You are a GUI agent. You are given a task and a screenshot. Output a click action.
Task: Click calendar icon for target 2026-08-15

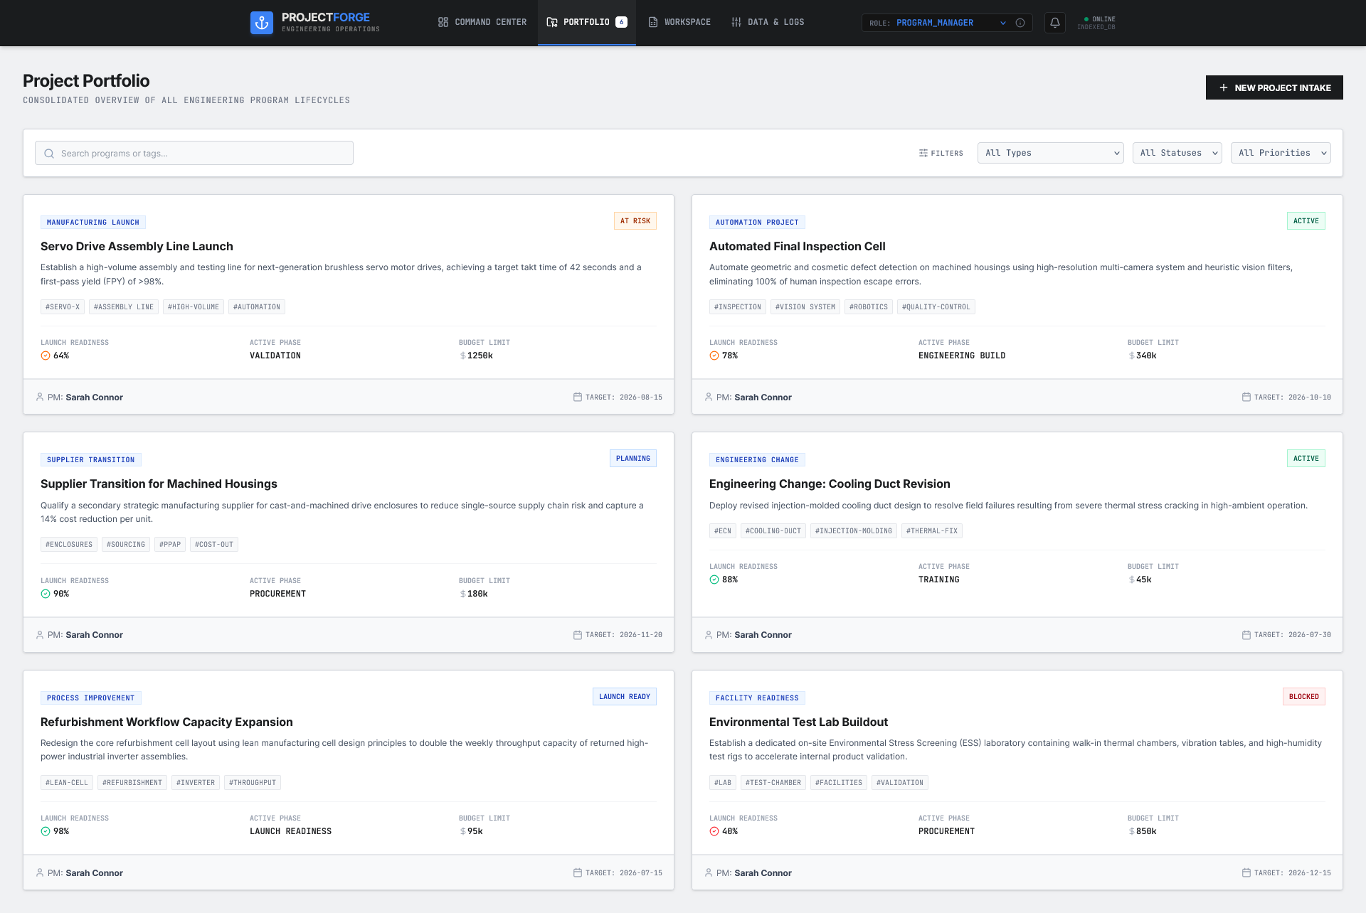578,397
